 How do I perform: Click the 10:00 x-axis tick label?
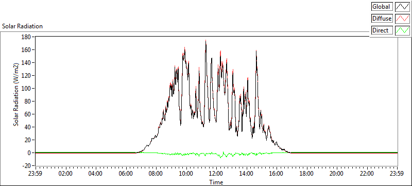[x=186, y=174]
